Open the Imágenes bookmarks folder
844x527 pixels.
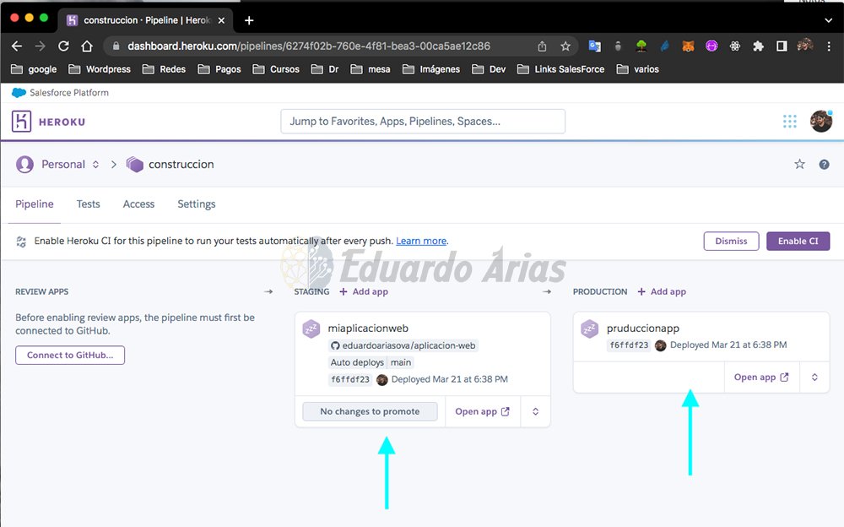click(431, 69)
